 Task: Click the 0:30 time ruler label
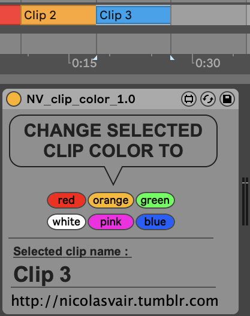click(207, 63)
